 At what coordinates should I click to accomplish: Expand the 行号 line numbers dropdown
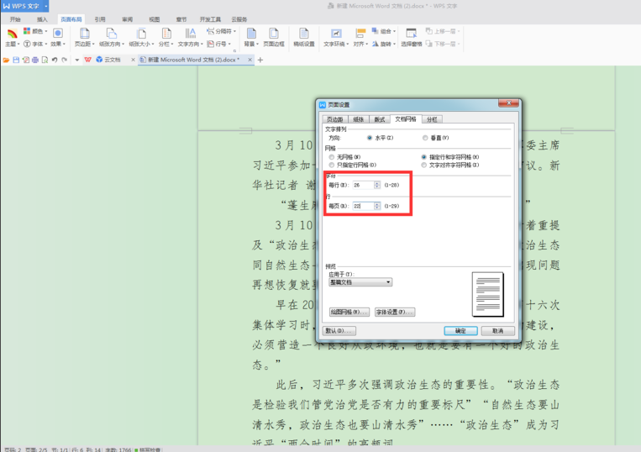pos(218,44)
